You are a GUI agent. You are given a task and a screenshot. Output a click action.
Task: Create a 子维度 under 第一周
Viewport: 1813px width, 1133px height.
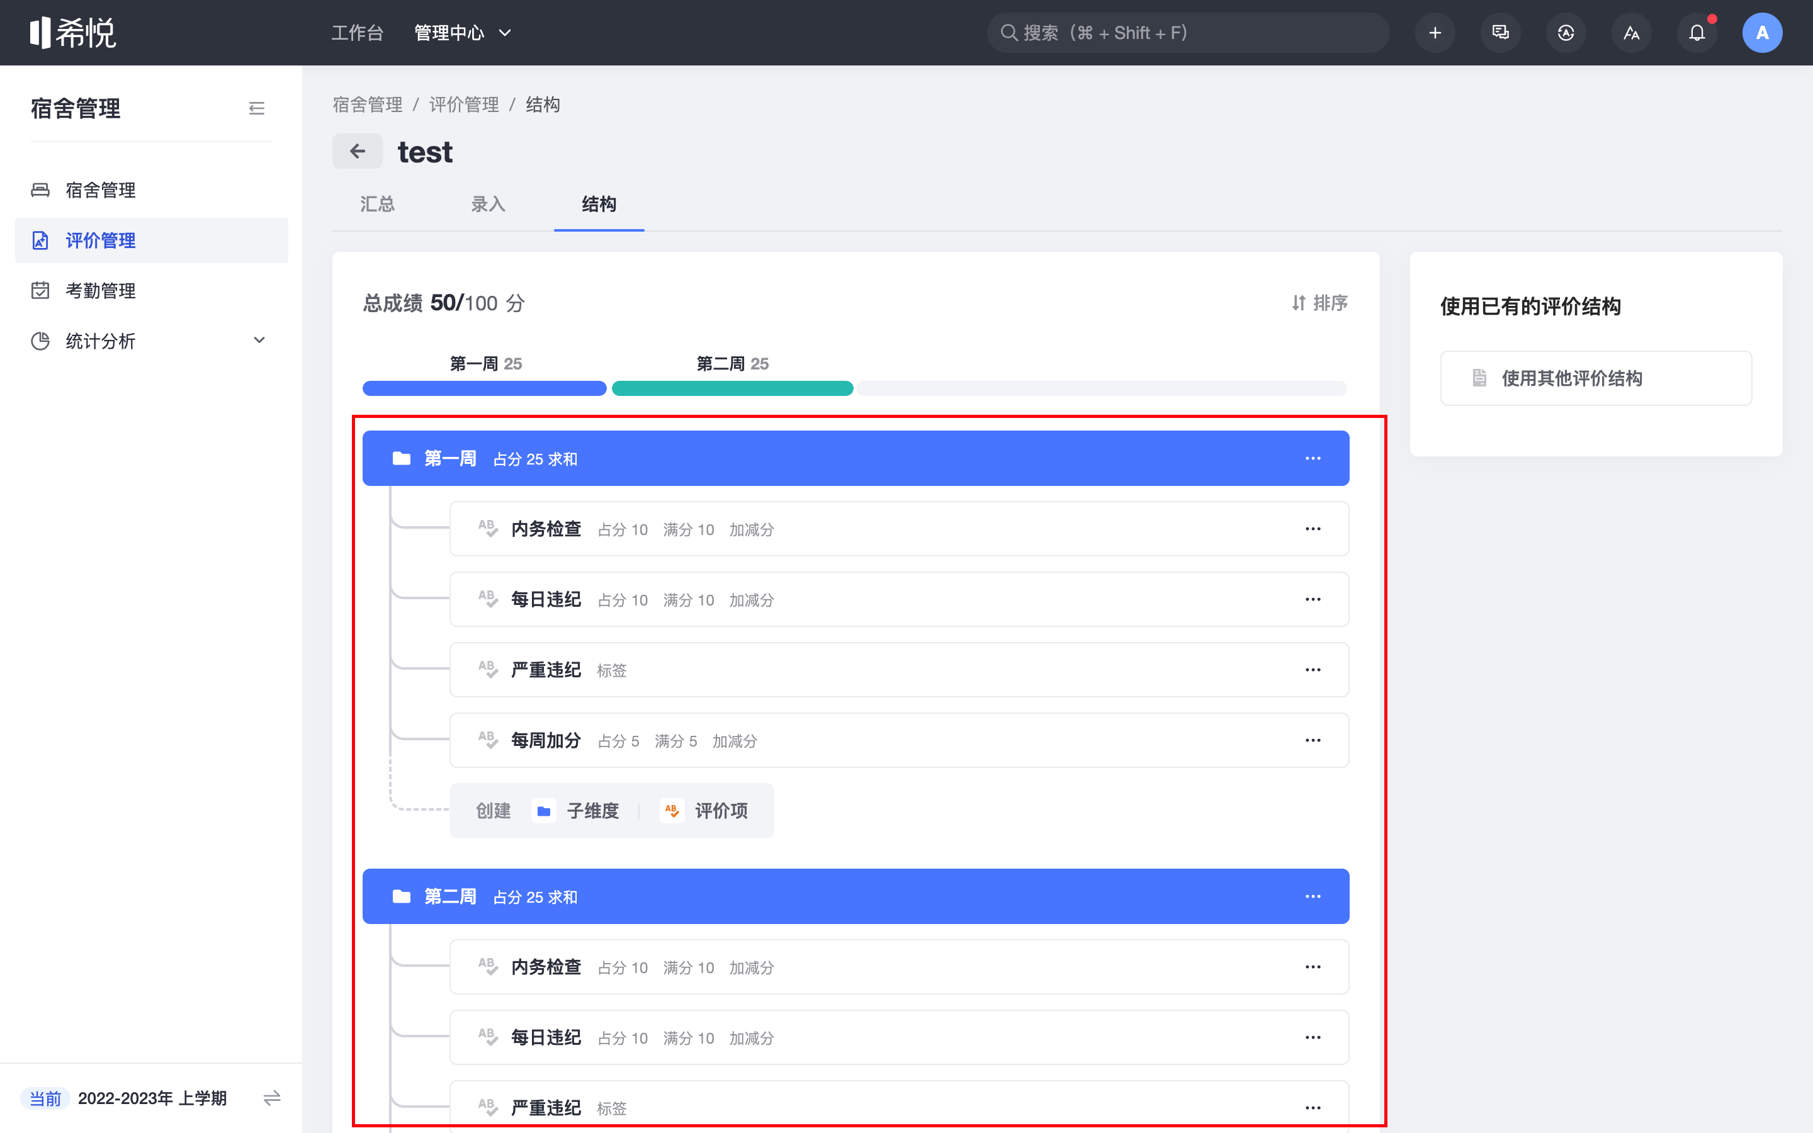pos(575,811)
